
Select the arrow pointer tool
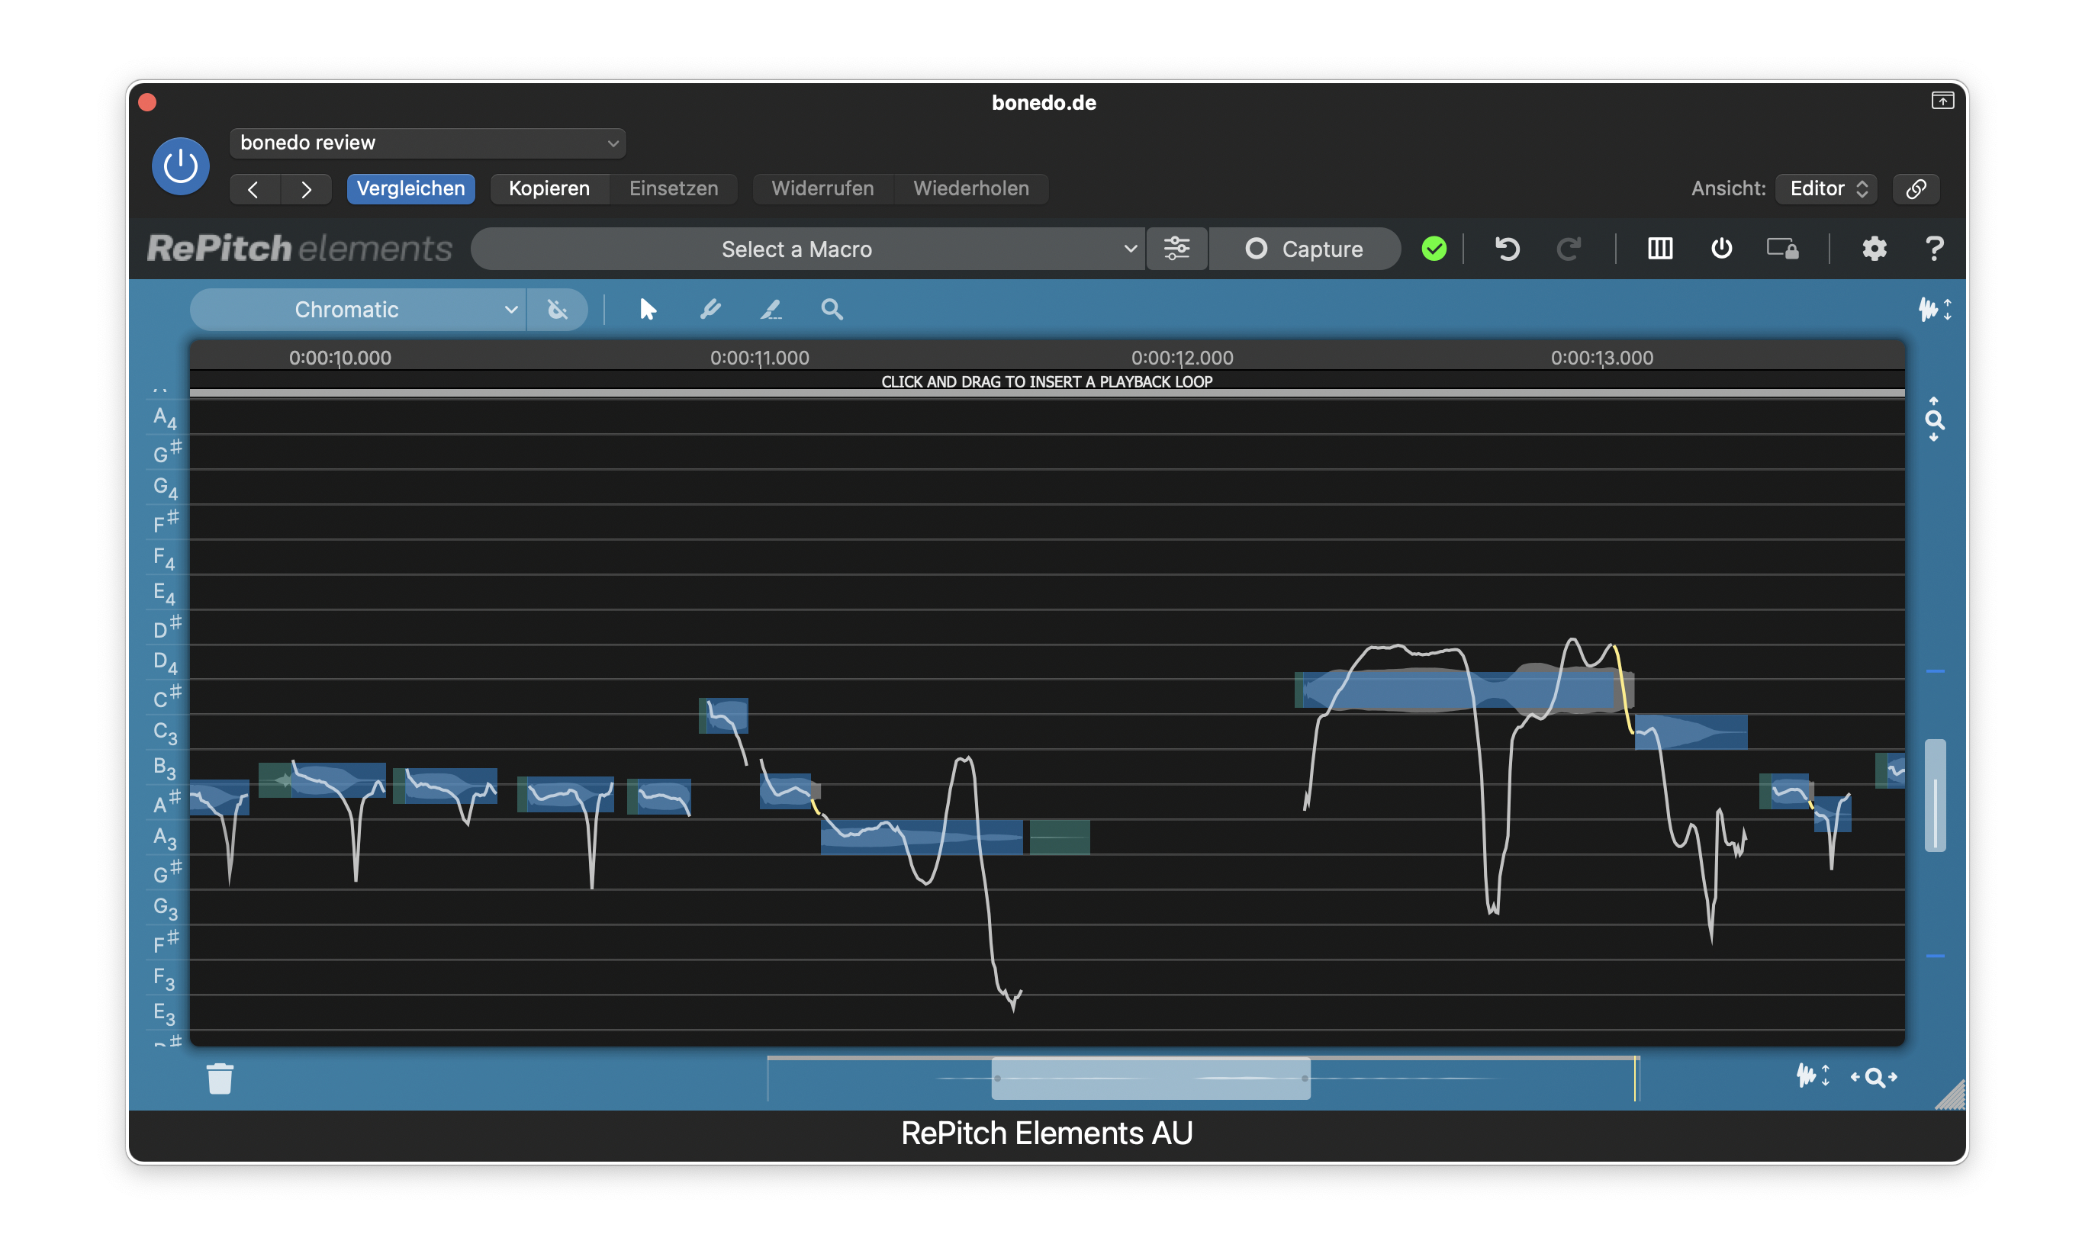point(647,309)
